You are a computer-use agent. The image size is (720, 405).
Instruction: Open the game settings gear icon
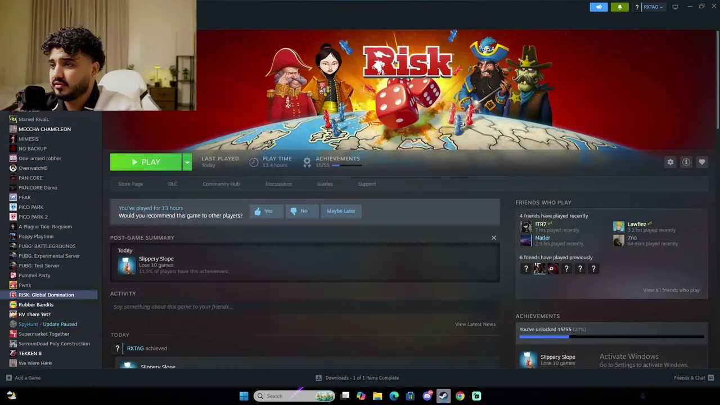670,162
